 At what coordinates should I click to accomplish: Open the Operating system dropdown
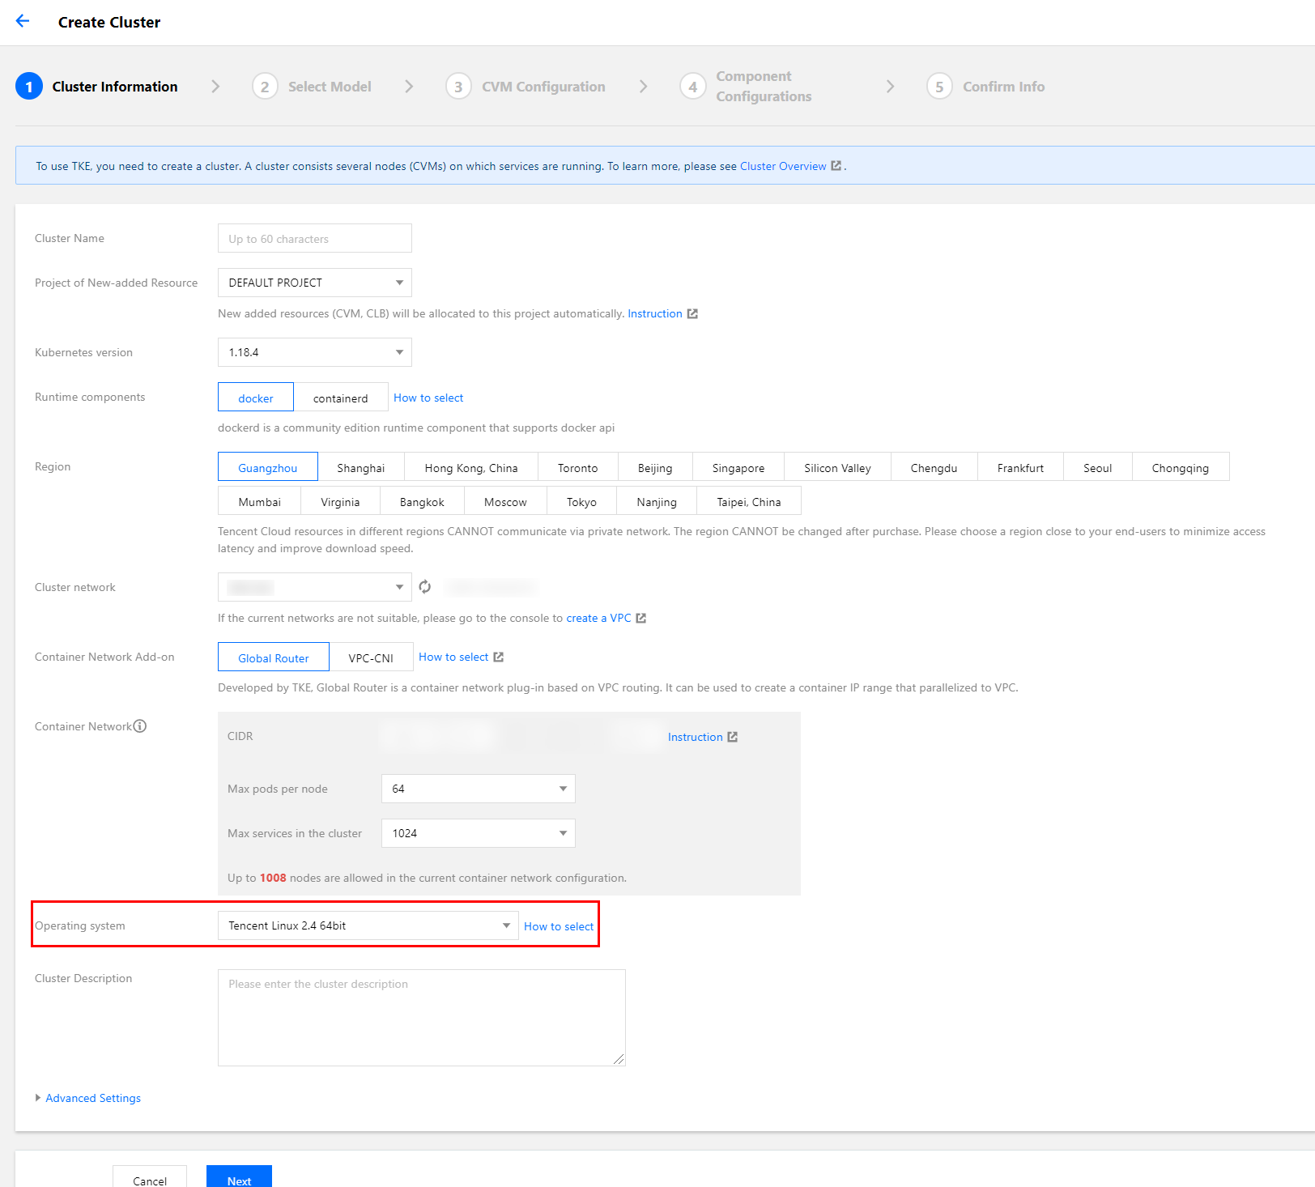(368, 925)
